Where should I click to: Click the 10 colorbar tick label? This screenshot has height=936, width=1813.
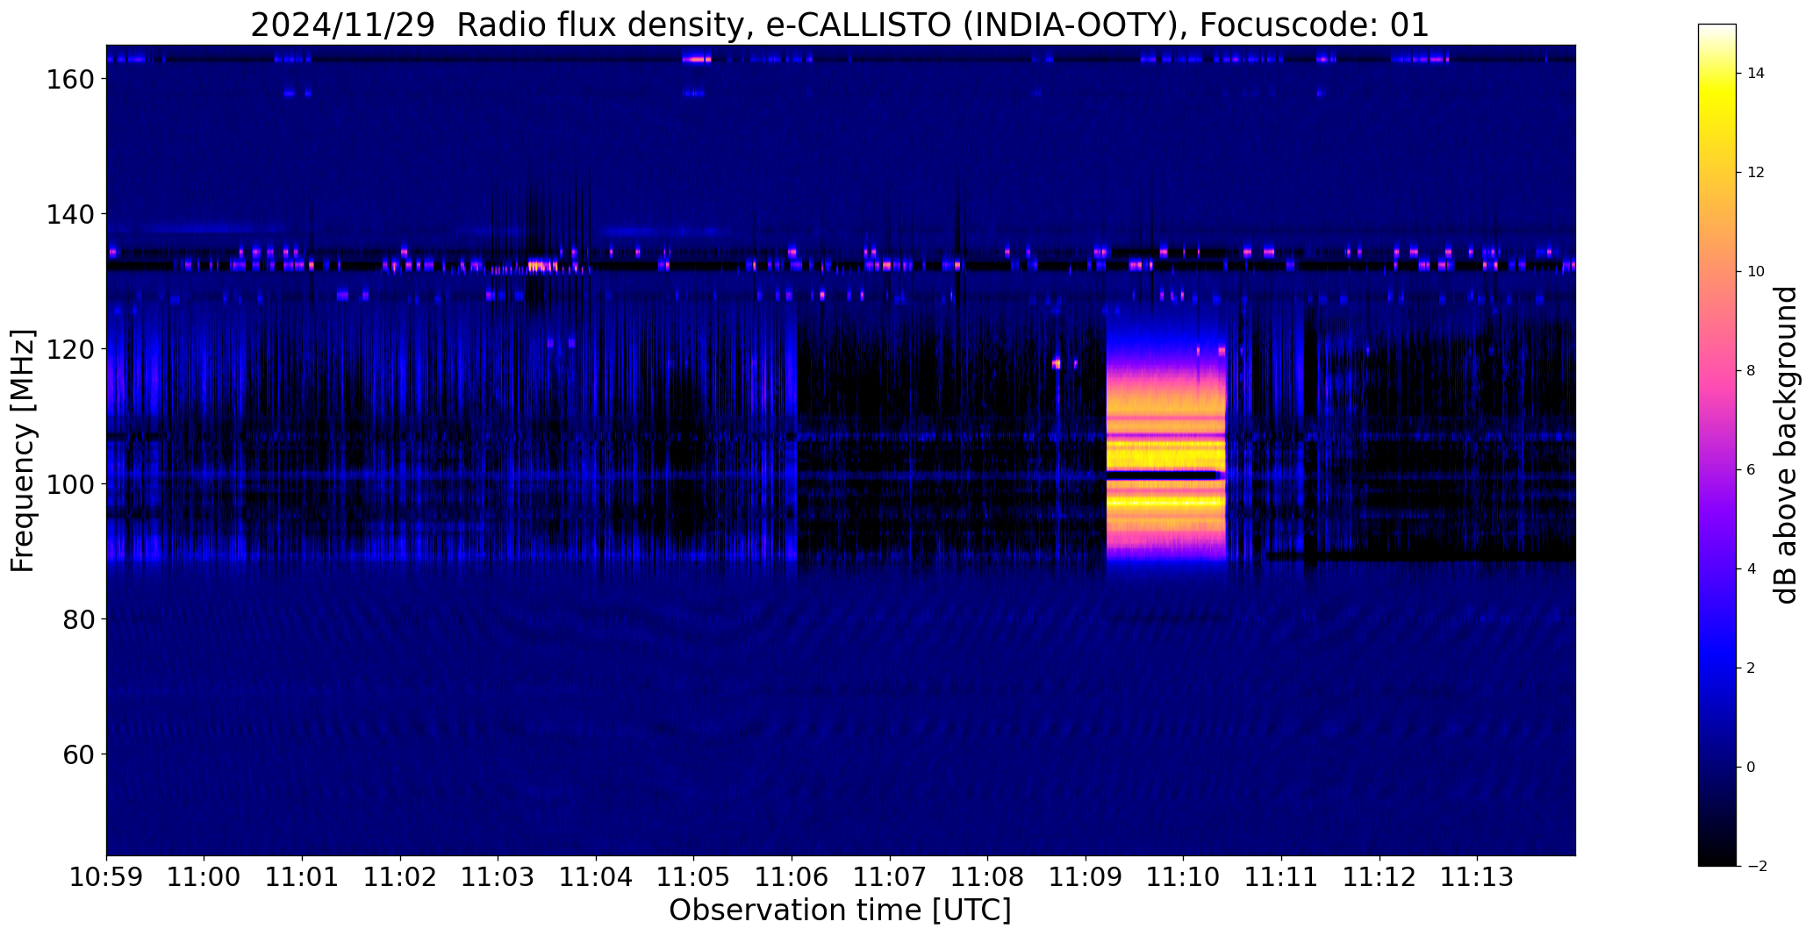pos(1756,272)
